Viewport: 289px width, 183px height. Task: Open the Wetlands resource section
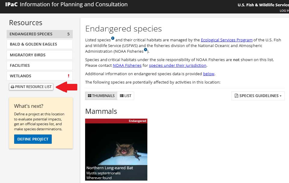(x=36, y=76)
